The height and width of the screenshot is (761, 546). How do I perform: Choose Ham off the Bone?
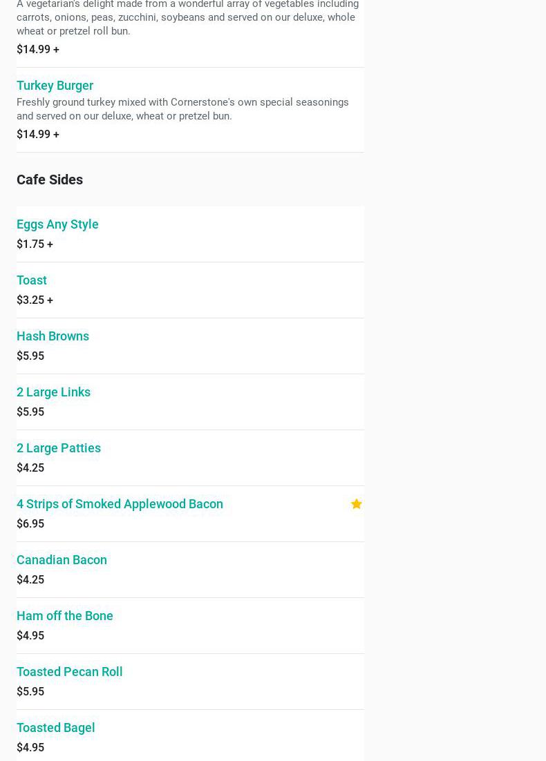(x=65, y=616)
